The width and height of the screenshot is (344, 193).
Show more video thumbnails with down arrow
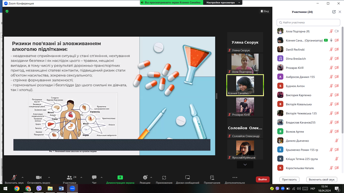[x=245, y=164]
